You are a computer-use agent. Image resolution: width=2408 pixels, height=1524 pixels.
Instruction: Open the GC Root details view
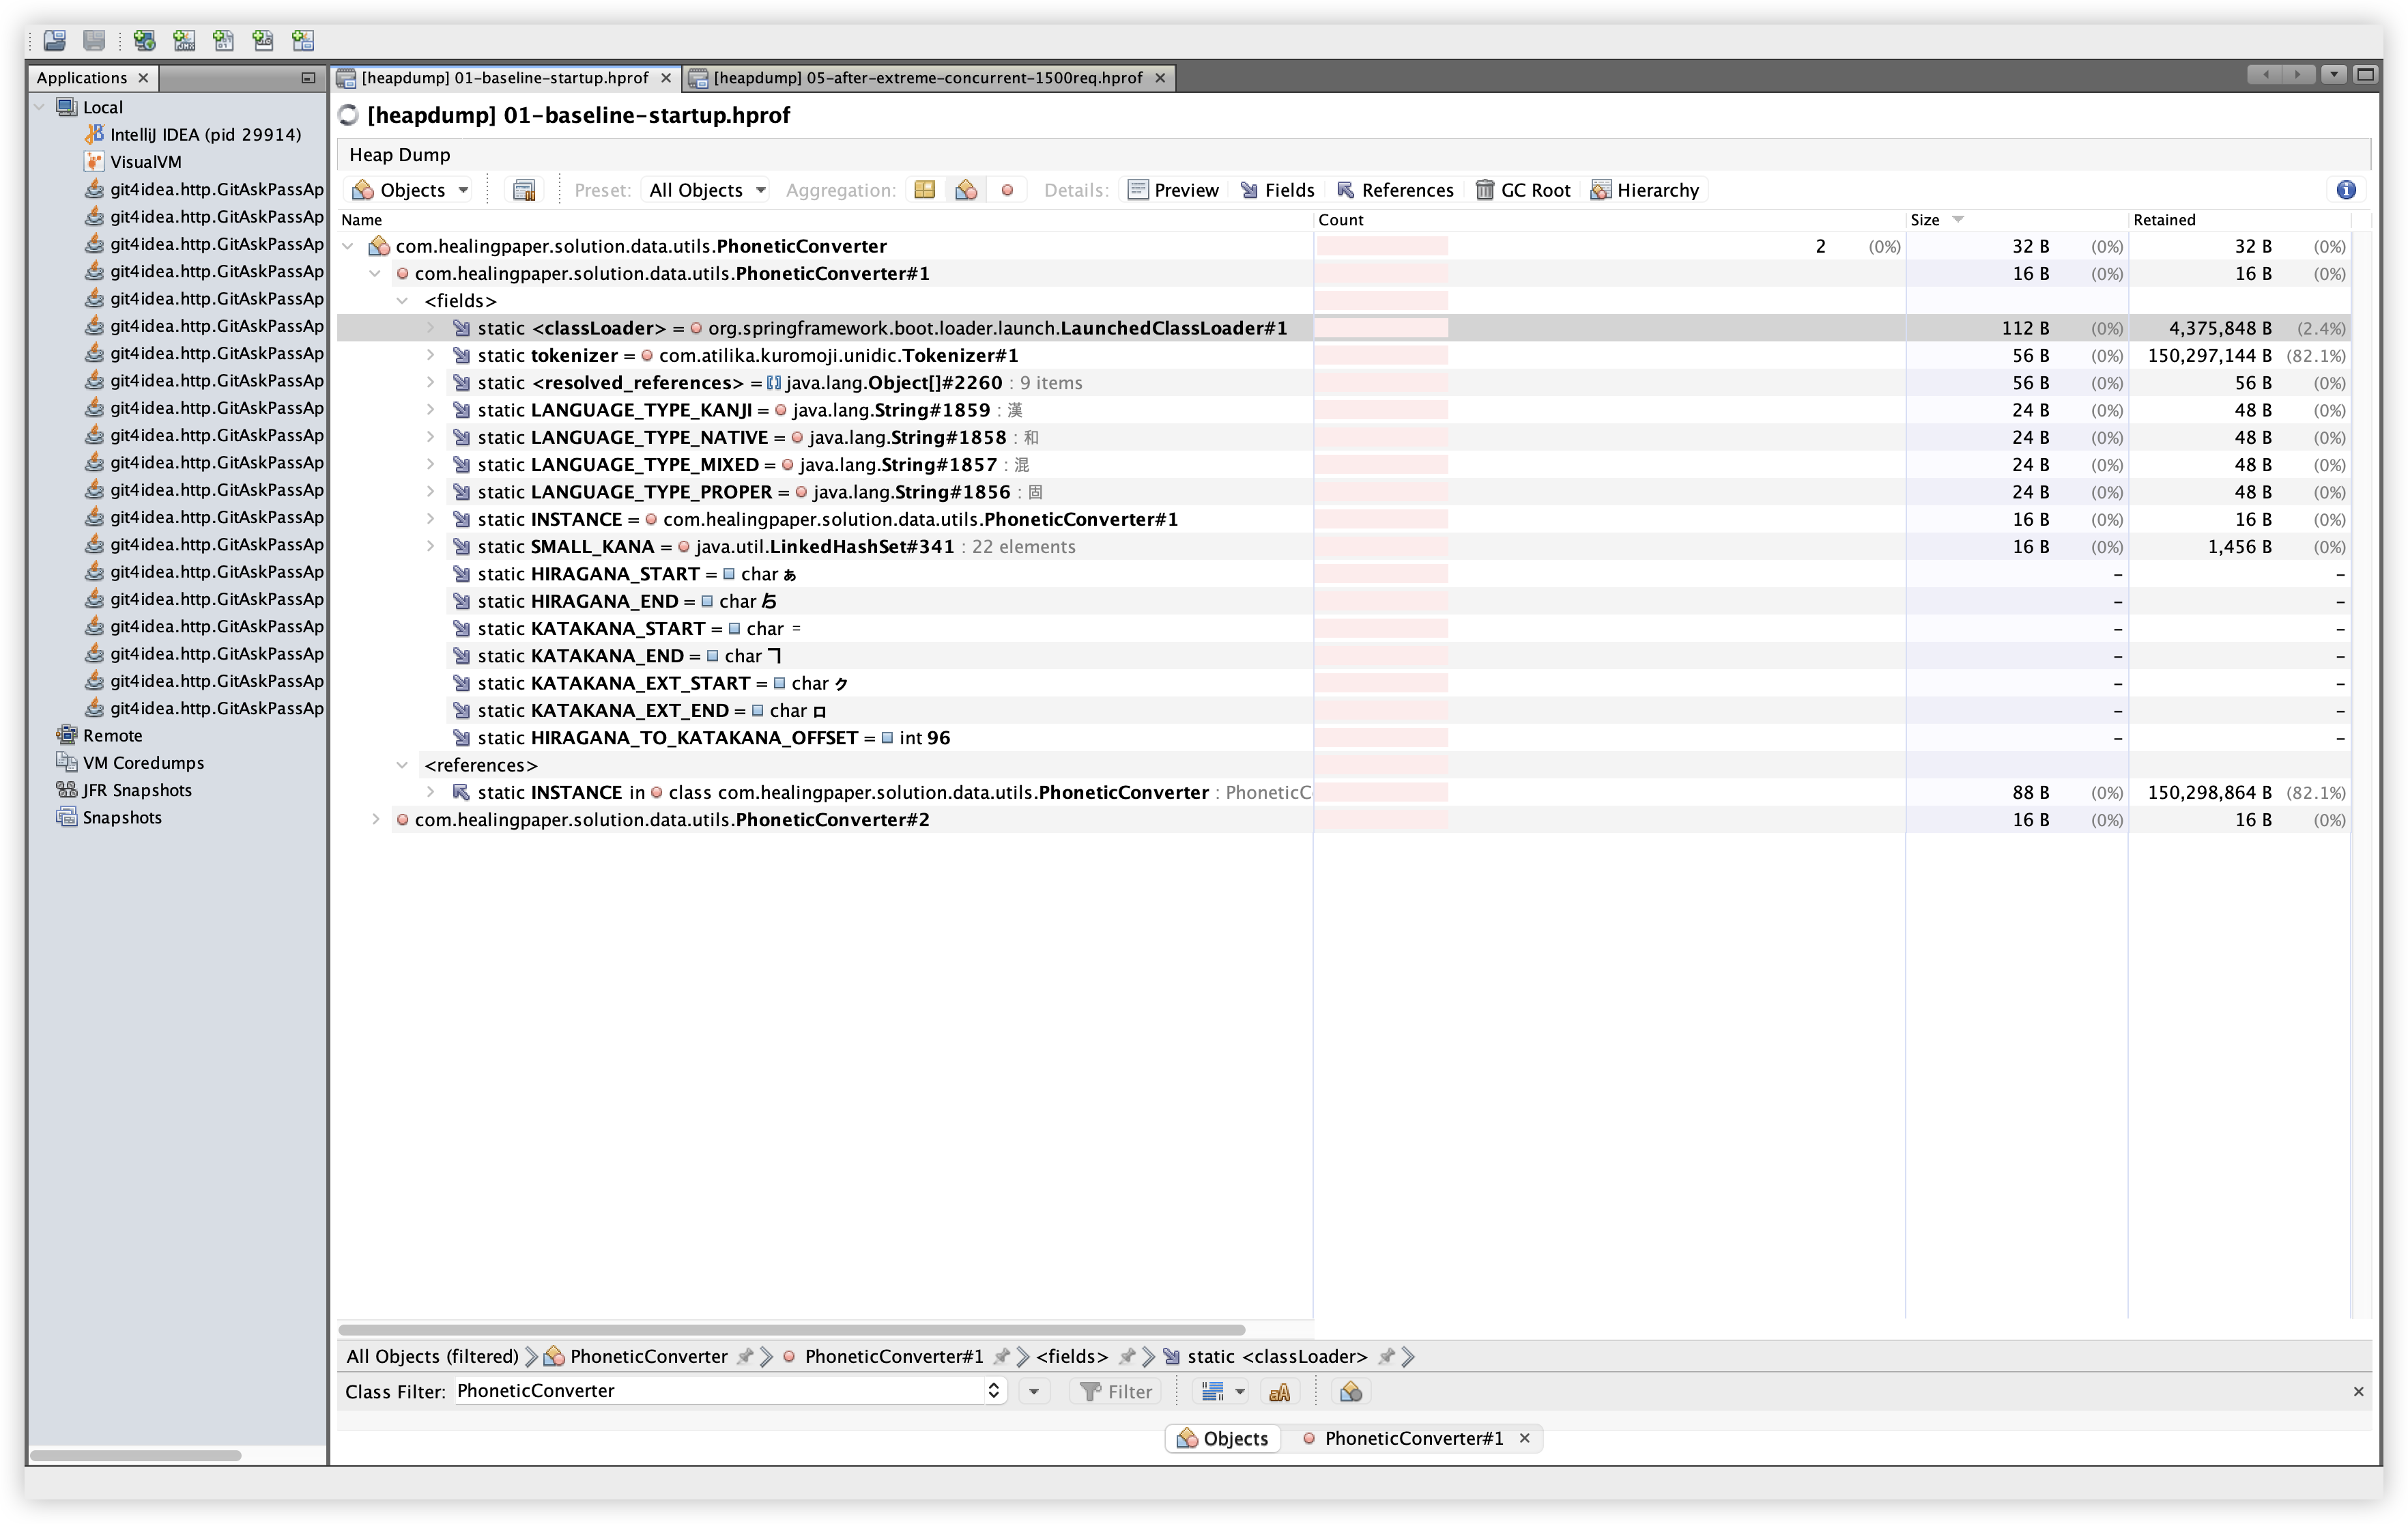pyautogui.click(x=1523, y=190)
